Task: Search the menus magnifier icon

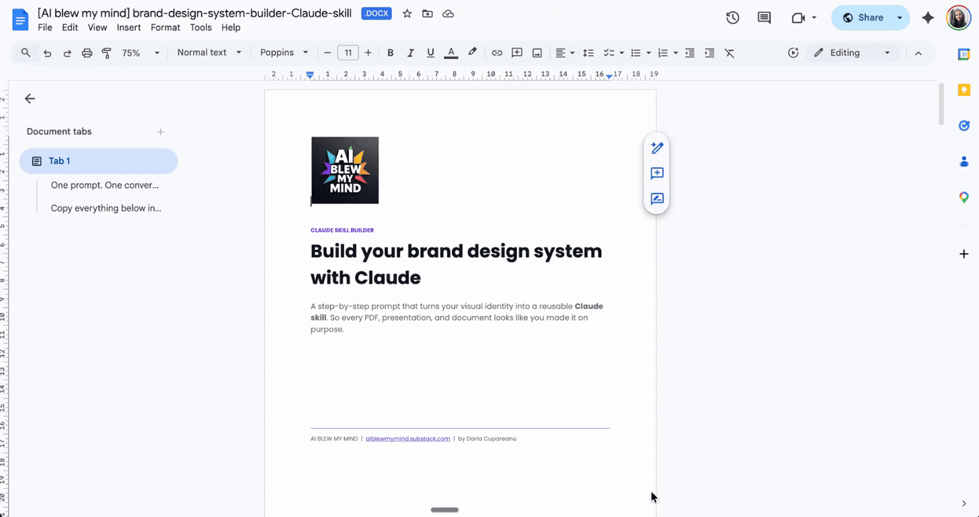Action: 26,52
